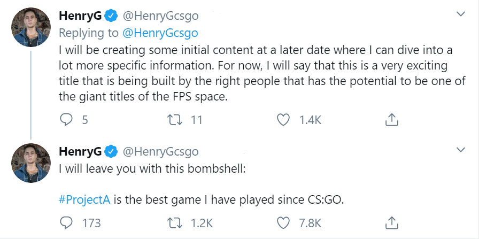
Task: Click HenryG's avatar on the second tweet
Action: (30, 161)
